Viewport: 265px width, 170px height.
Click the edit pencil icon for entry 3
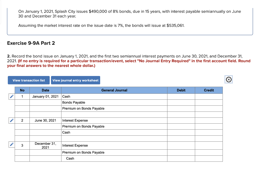click(x=11, y=144)
